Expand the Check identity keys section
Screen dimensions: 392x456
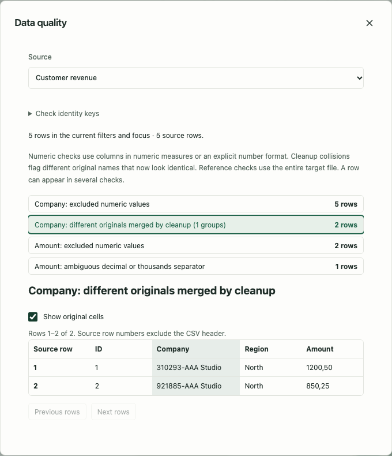point(64,113)
